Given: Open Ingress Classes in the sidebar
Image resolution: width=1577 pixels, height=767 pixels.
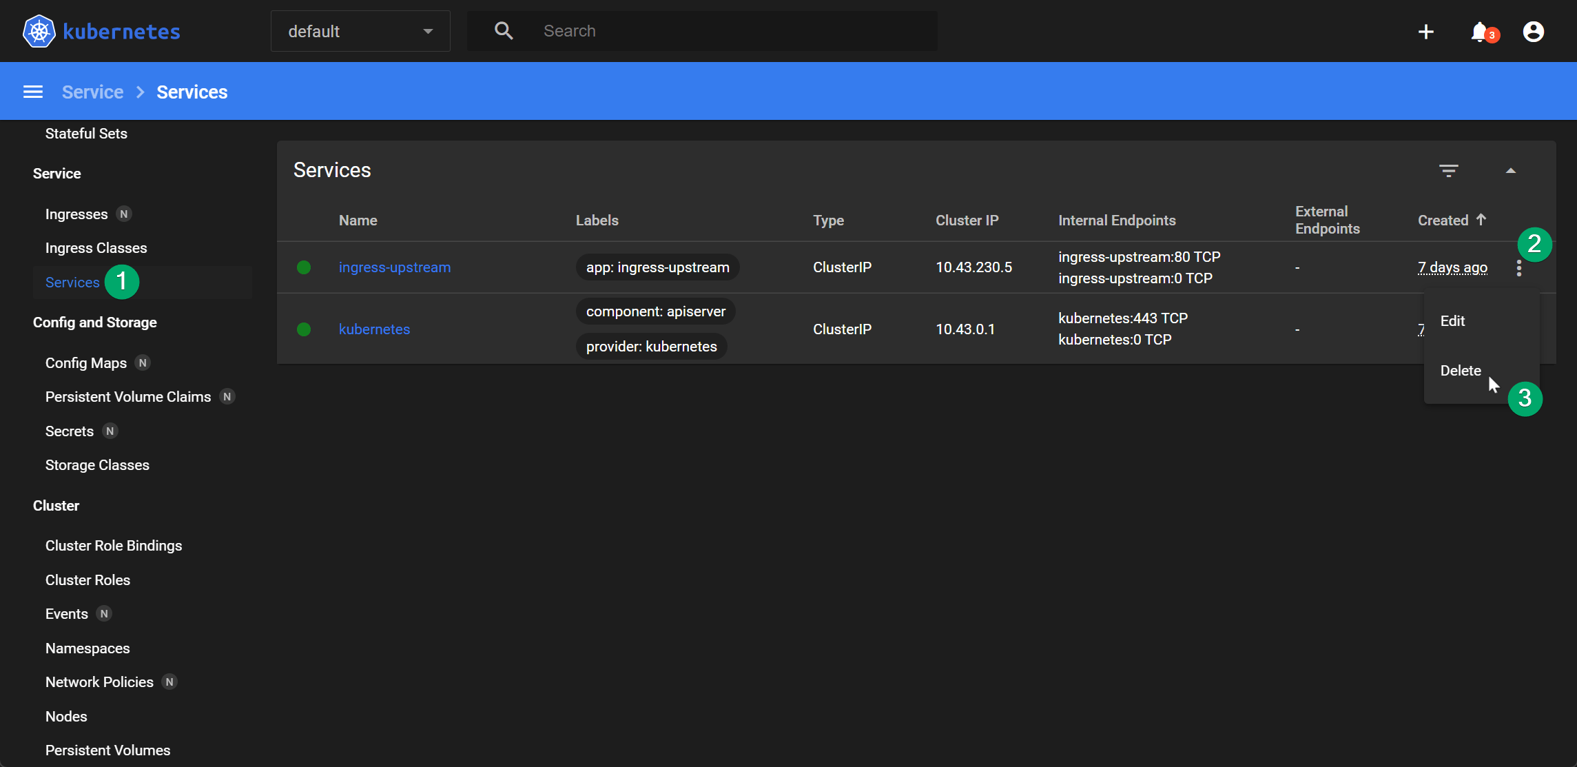Looking at the screenshot, I should coord(96,248).
